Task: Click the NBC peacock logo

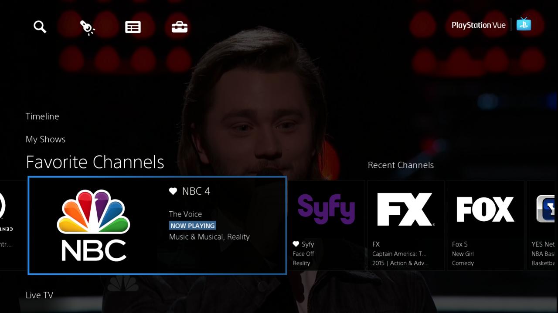Action: pyautogui.click(x=93, y=225)
